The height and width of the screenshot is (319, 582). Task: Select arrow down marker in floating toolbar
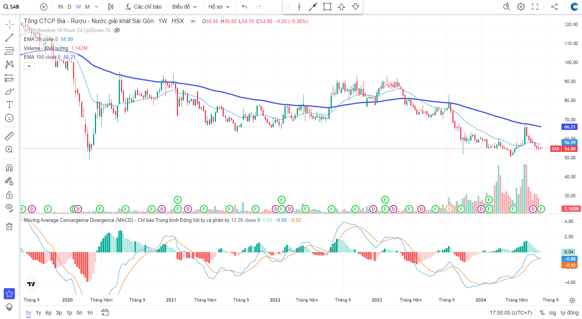coord(356,7)
